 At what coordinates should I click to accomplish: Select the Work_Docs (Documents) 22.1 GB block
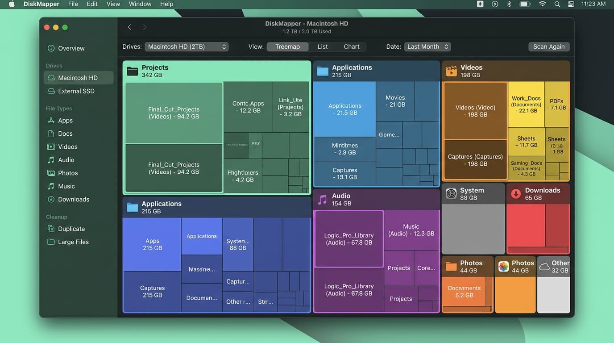click(x=526, y=105)
